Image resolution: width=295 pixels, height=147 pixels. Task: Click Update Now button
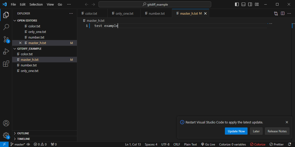coord(236,131)
